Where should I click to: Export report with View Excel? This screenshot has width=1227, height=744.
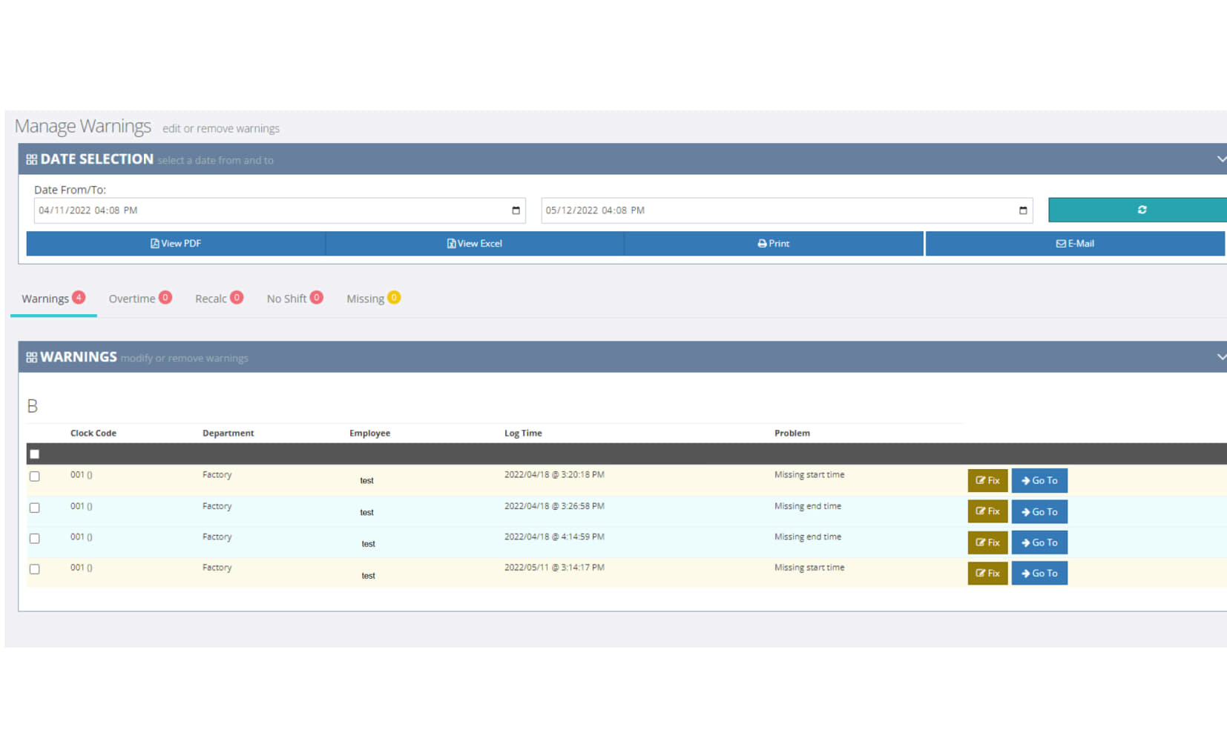click(x=475, y=243)
